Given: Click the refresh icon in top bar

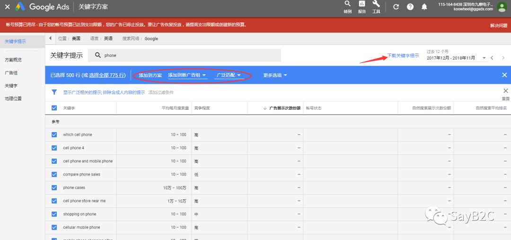Looking at the screenshot, I should point(396,7).
